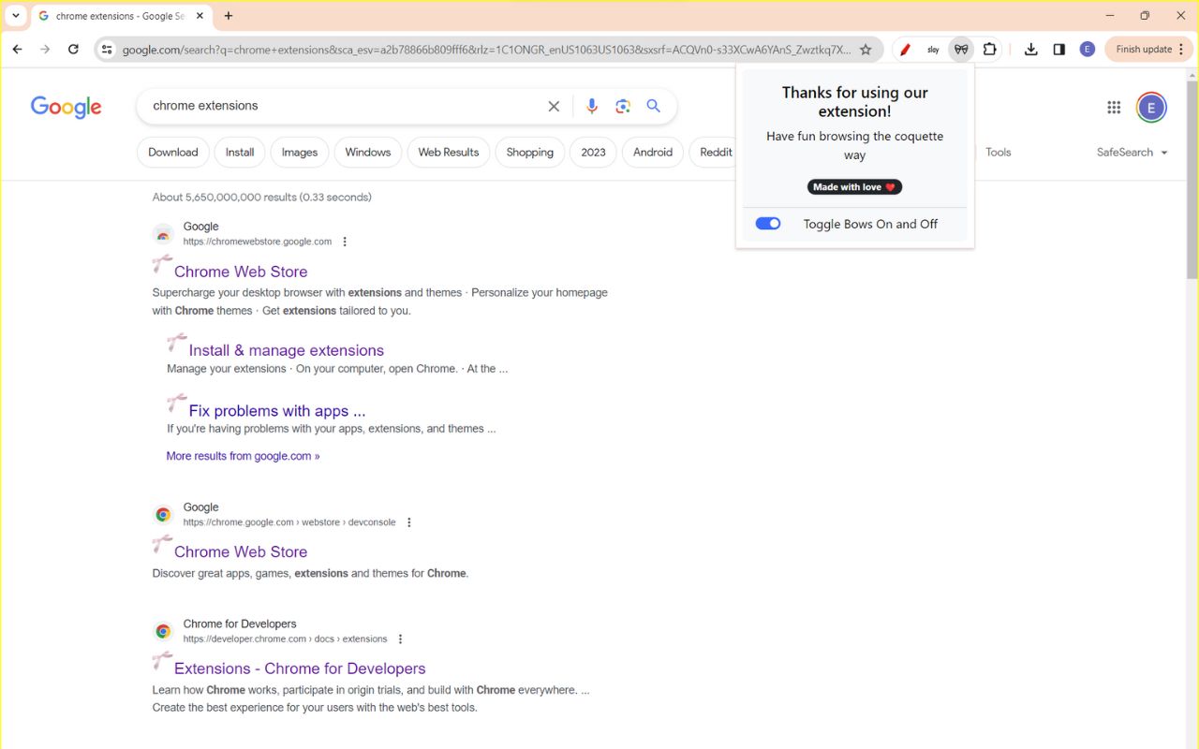The width and height of the screenshot is (1199, 749).
Task: Click the 'About 5,650,000,000 results' text
Action: click(x=262, y=198)
